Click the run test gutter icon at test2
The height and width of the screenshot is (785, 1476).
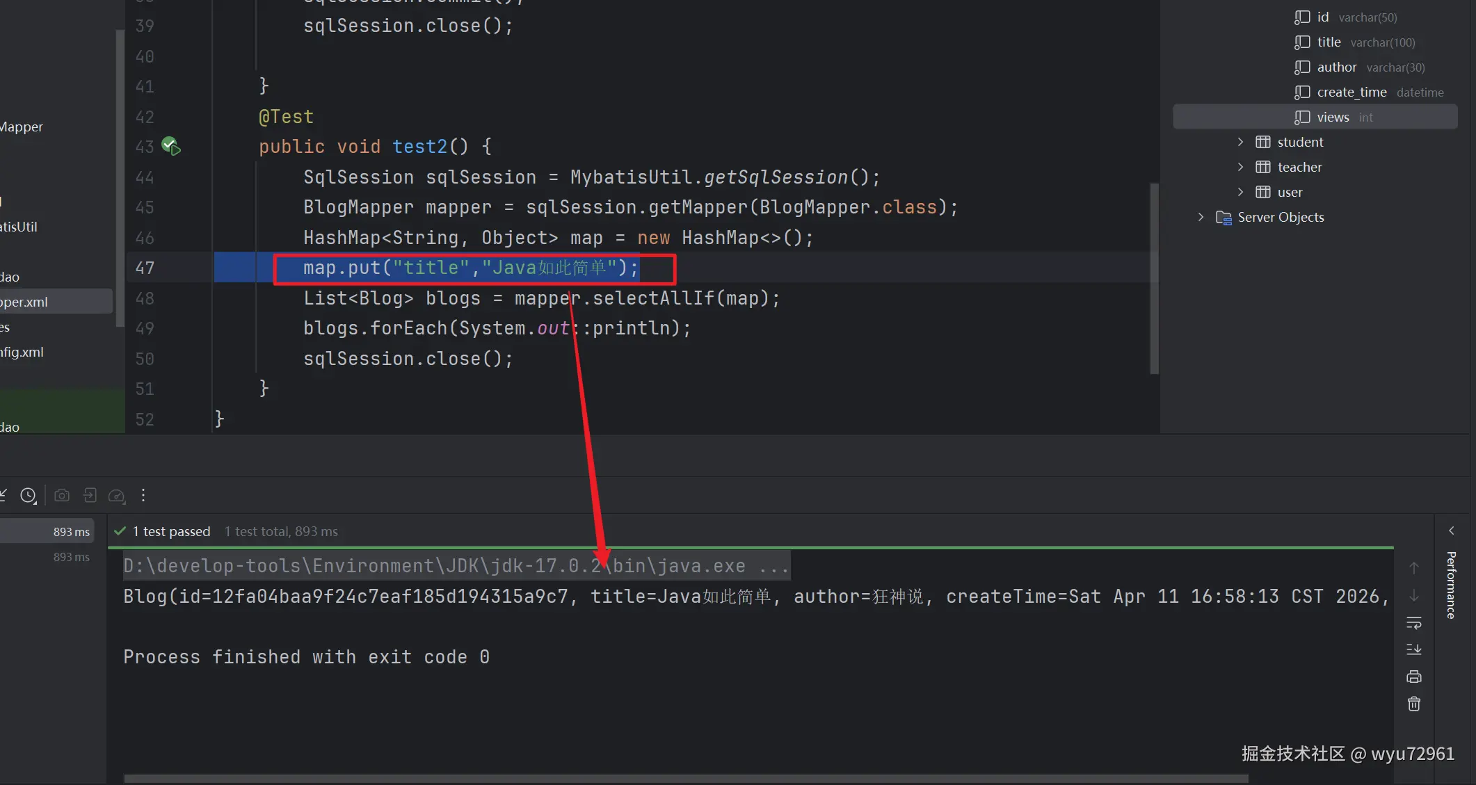coord(171,146)
